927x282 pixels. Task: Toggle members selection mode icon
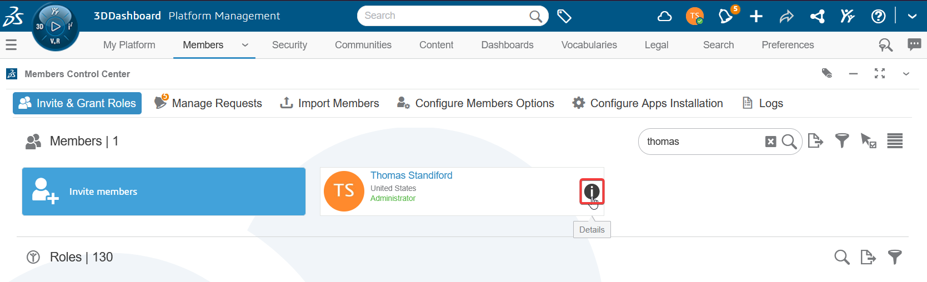pos(868,141)
